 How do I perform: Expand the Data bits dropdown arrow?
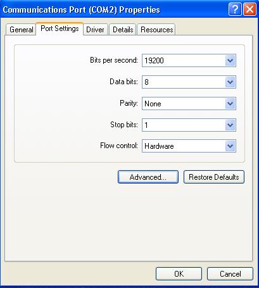[x=230, y=82]
